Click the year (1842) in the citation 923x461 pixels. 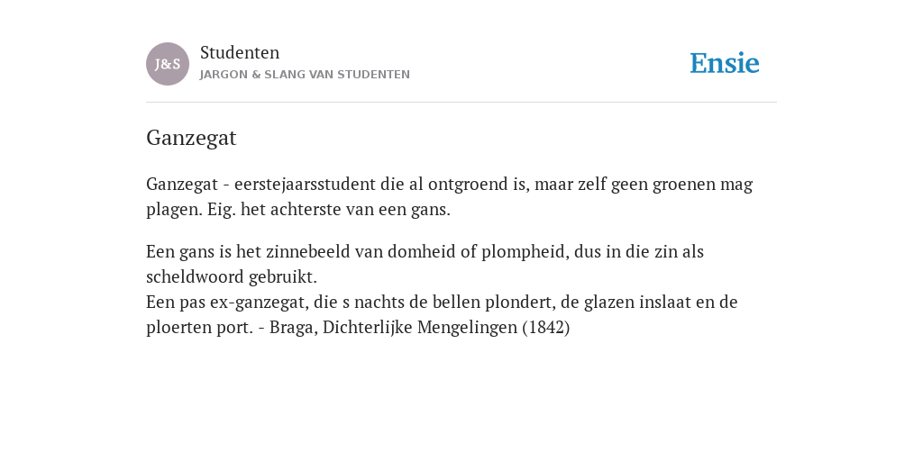545,328
